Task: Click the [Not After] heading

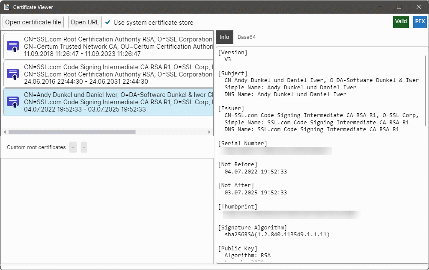Action: coord(236,185)
